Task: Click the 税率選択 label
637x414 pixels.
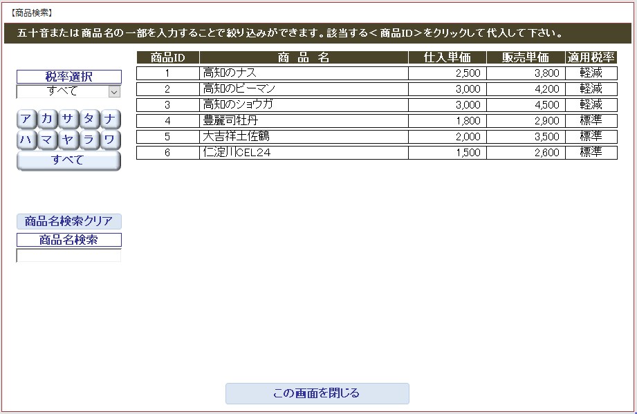Action: pos(68,77)
